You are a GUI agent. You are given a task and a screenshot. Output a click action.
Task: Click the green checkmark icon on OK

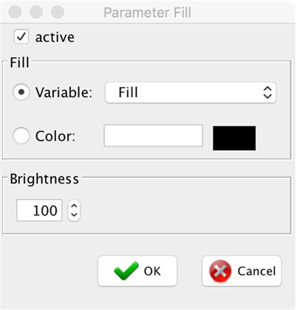point(126,271)
